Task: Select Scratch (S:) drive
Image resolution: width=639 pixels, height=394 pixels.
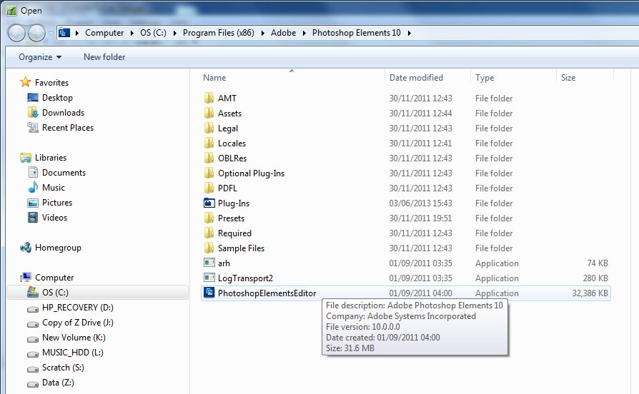Action: (x=63, y=368)
